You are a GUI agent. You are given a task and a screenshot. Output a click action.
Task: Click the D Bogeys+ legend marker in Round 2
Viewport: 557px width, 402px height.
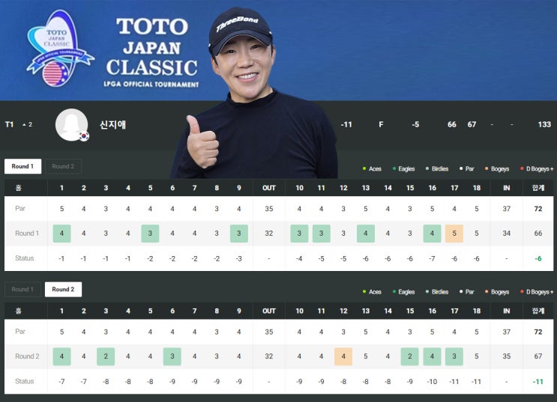point(522,292)
